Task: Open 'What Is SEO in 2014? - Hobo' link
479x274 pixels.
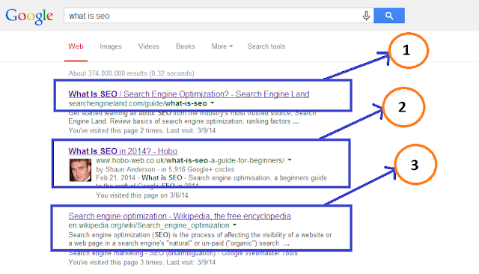Action: (x=123, y=151)
